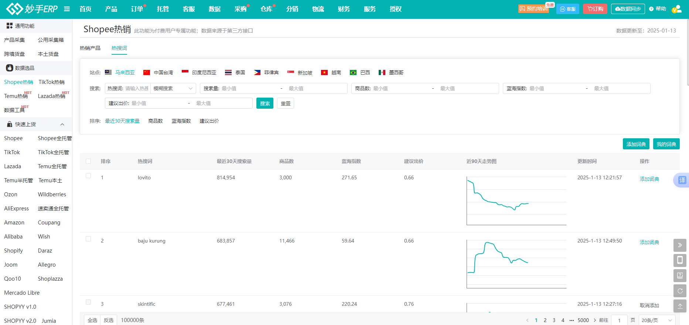Open TikTok热销 in the sidebar
The image size is (689, 325).
[x=52, y=82]
